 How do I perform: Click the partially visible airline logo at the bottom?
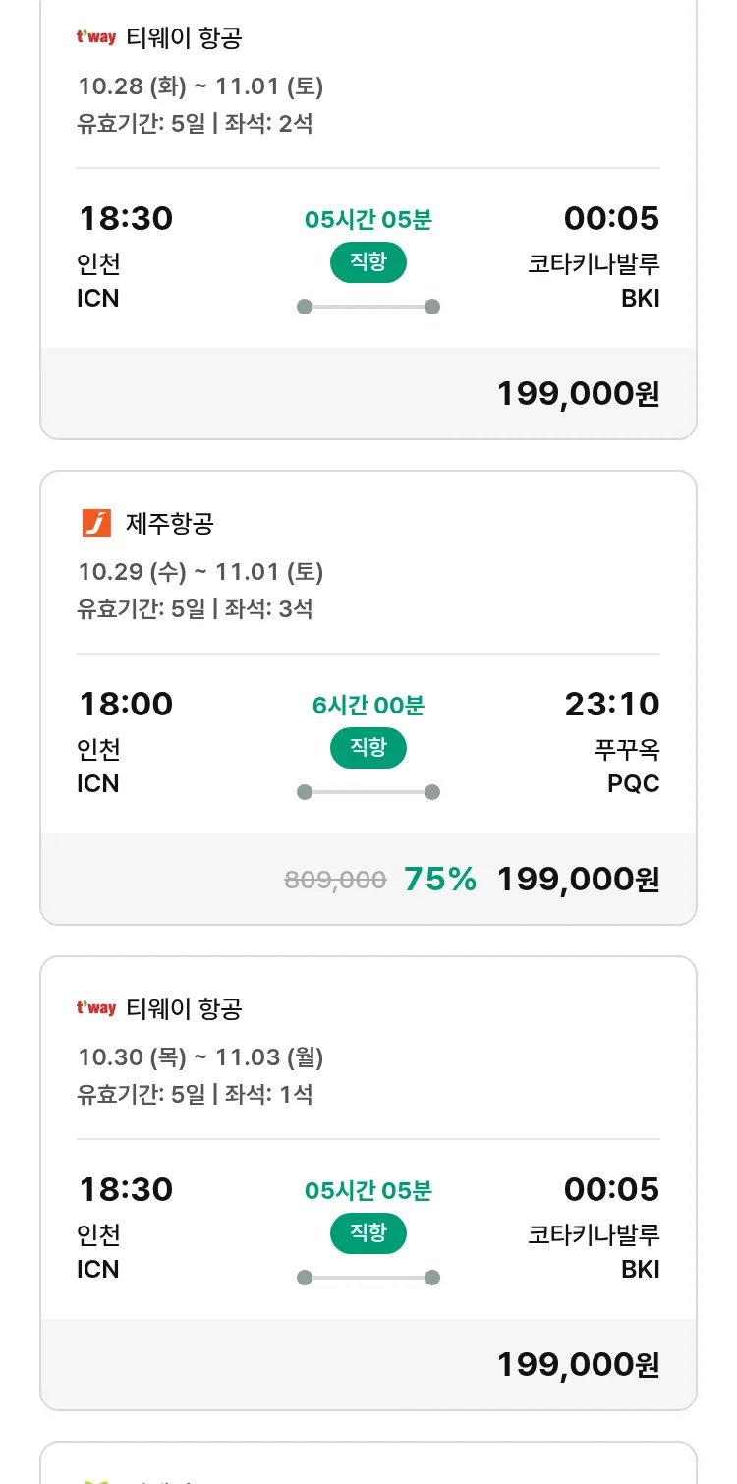96,1479
